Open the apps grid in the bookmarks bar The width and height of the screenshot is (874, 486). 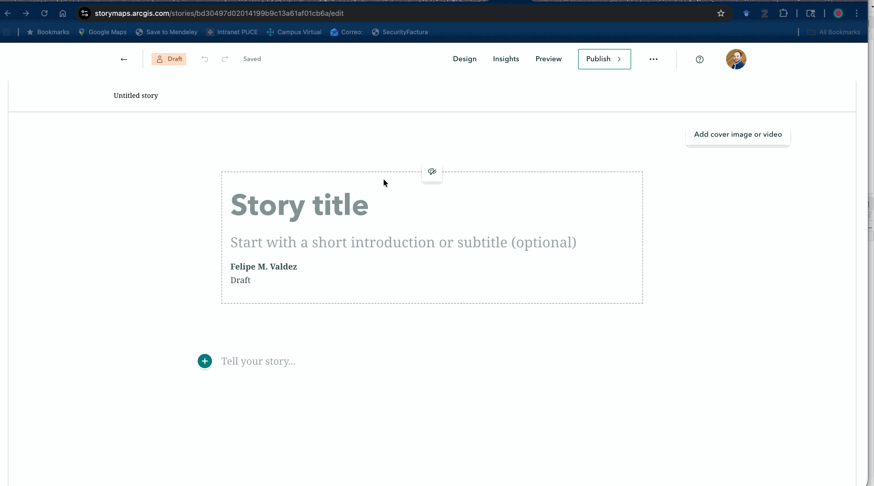[x=7, y=32]
